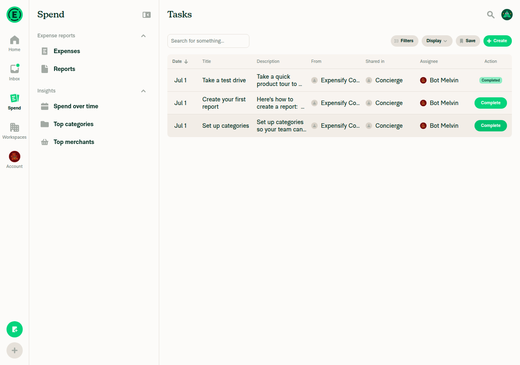520x365 pixels.
Task: Complete the Create your first report task
Action: tap(491, 103)
